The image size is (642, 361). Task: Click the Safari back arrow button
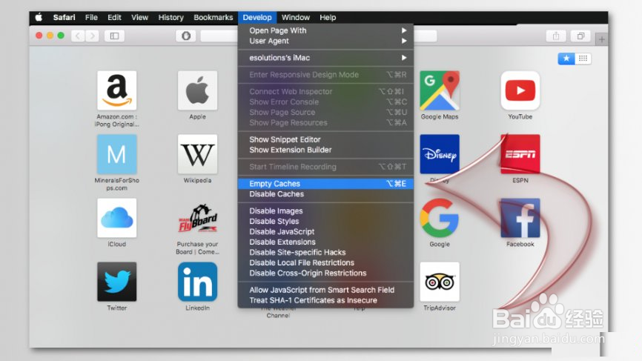tap(78, 36)
